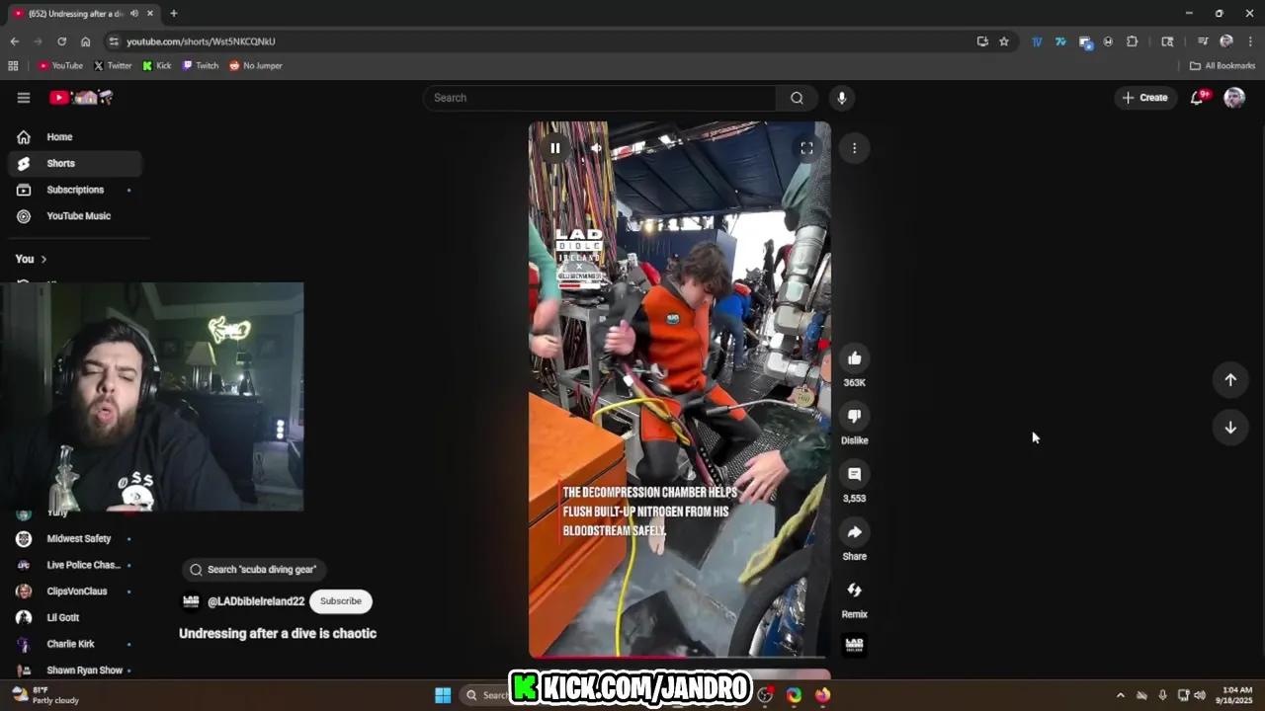The image size is (1265, 711).
Task: Open the taskbar weather widget
Action: click(44, 695)
